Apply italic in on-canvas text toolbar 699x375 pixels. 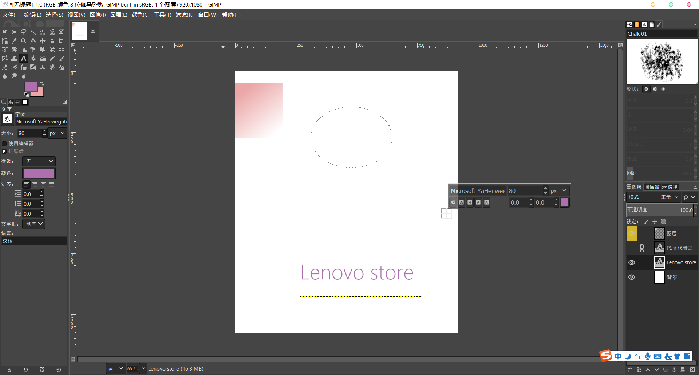(x=470, y=202)
